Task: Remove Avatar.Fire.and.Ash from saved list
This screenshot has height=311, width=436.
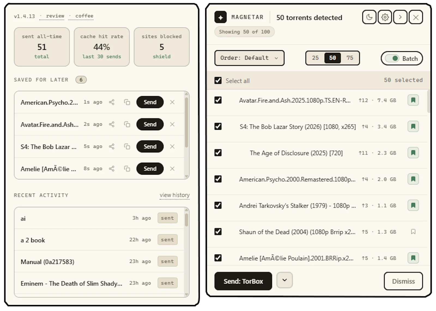Action: (x=172, y=124)
